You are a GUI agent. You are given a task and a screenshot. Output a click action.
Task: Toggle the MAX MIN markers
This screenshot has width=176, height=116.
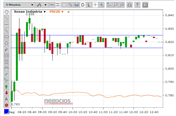[x=58, y=5]
